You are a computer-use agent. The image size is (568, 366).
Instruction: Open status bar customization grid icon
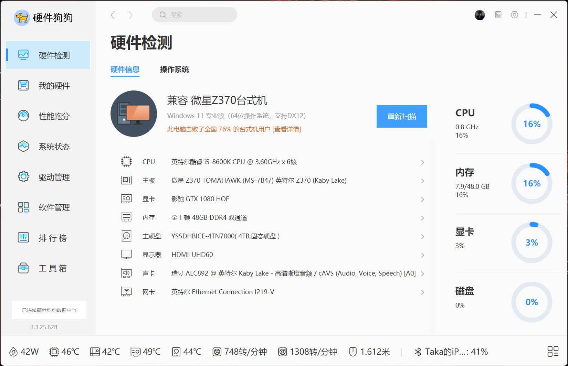(553, 352)
